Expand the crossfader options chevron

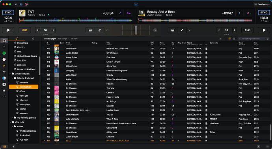155,30
